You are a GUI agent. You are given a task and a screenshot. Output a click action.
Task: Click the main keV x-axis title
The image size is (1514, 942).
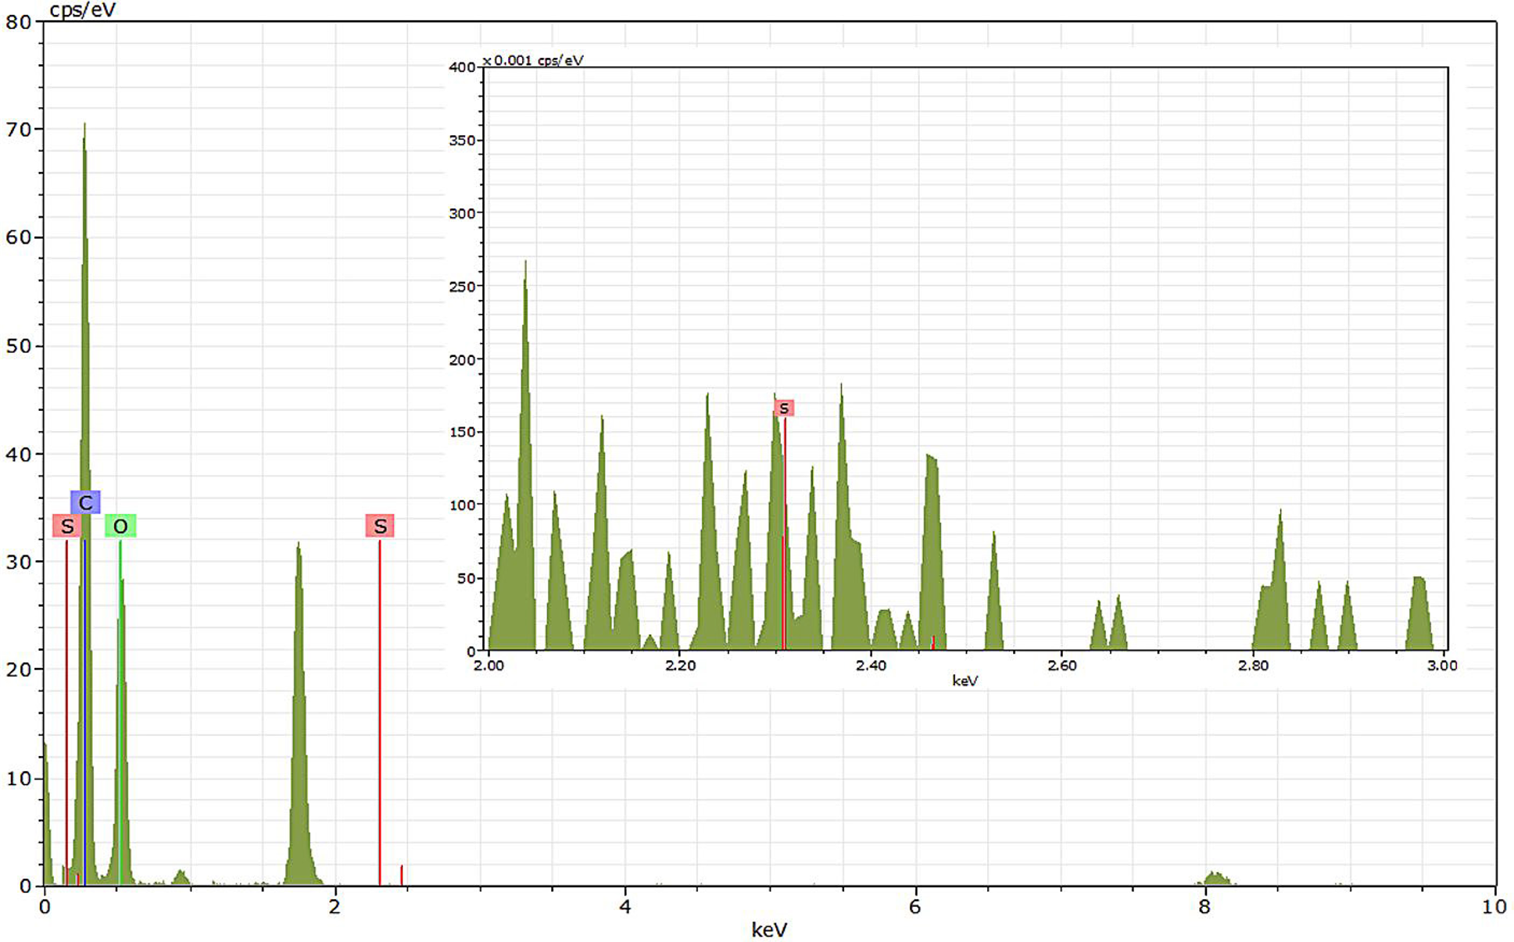coord(769,930)
